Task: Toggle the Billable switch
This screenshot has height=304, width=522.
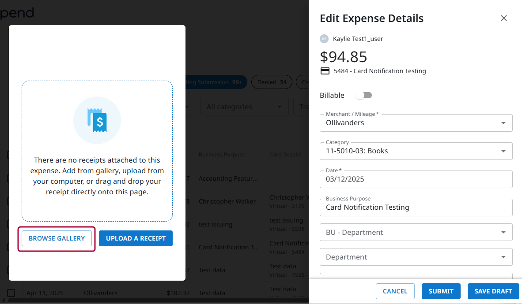Action: point(364,96)
